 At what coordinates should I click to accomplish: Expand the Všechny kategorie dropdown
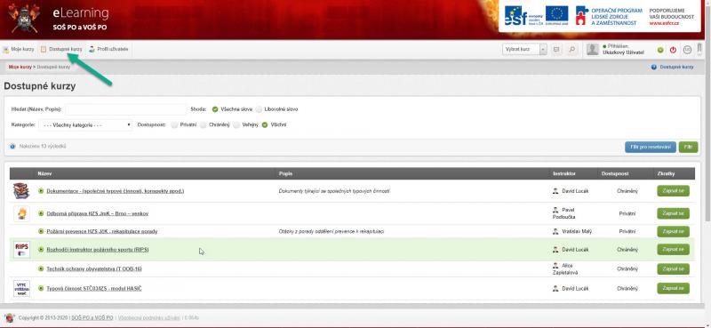coord(85,124)
